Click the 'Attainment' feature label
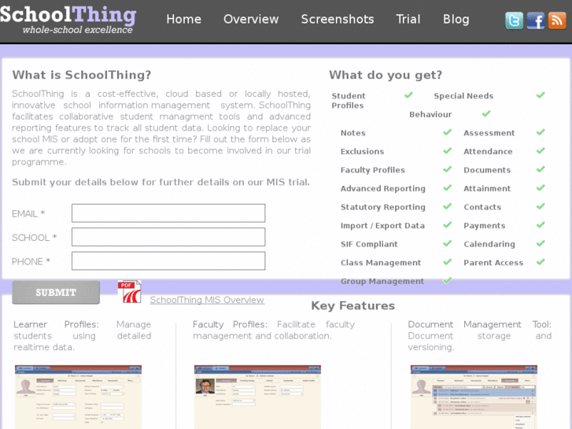 pyautogui.click(x=487, y=189)
